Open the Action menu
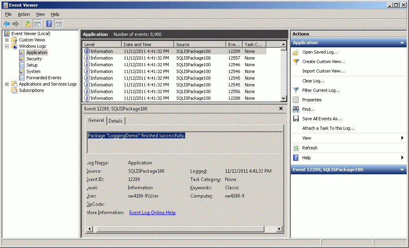The image size is (409, 248). pyautogui.click(x=24, y=14)
